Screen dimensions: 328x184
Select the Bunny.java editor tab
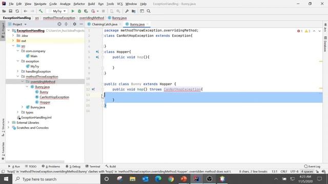pyautogui.click(x=137, y=24)
